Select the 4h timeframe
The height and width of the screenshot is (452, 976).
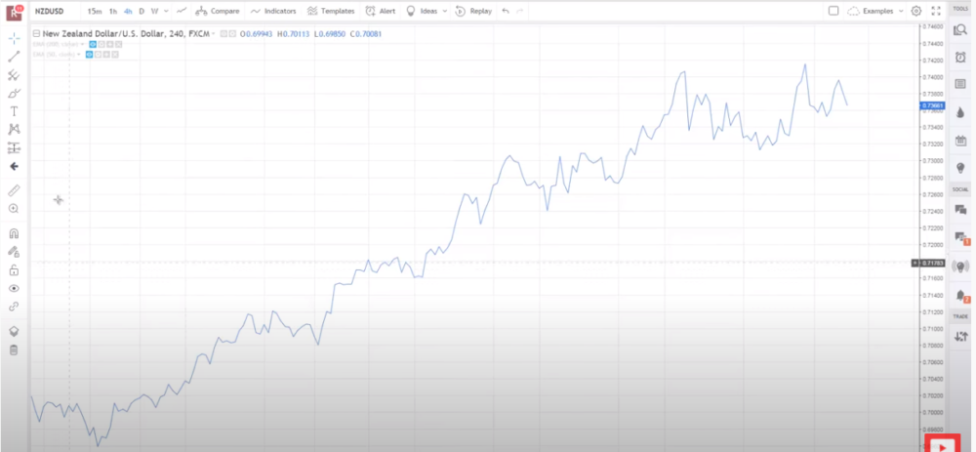pos(128,11)
